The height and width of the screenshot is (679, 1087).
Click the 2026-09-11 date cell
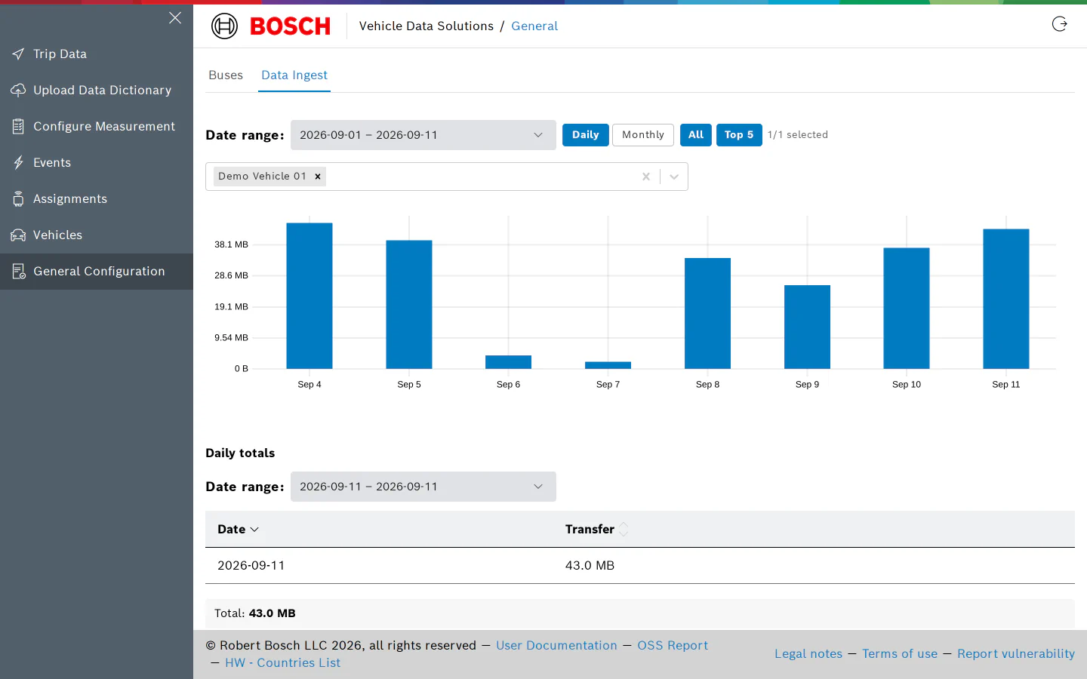(251, 566)
